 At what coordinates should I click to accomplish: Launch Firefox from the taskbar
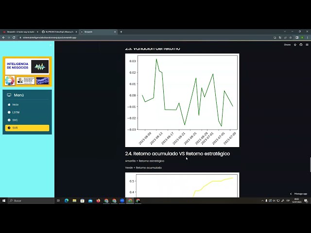click(98, 200)
